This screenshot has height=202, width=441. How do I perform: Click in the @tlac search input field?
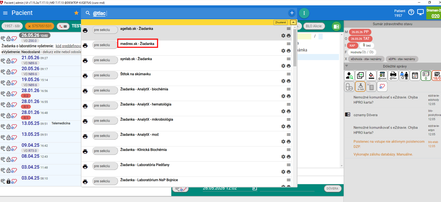189,13
